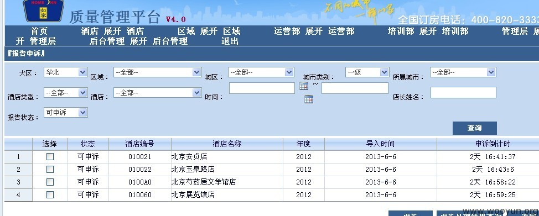This screenshot has height=216, width=539.
Task: Click the 店长姓名 input field
Action: (x=463, y=92)
